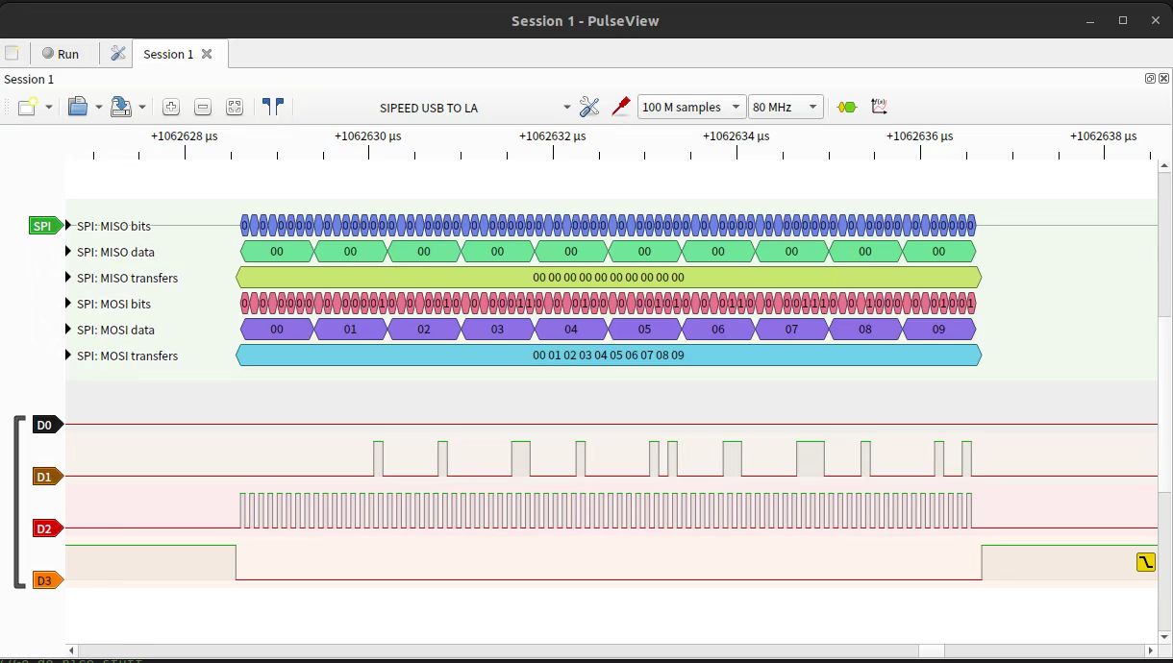Collapse the SPI: MOSI transfers row
The height and width of the screenshot is (663, 1173).
68,356
